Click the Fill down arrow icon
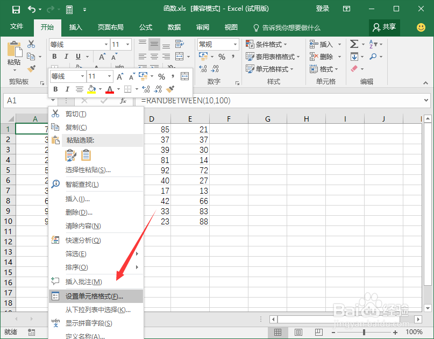 pos(354,56)
